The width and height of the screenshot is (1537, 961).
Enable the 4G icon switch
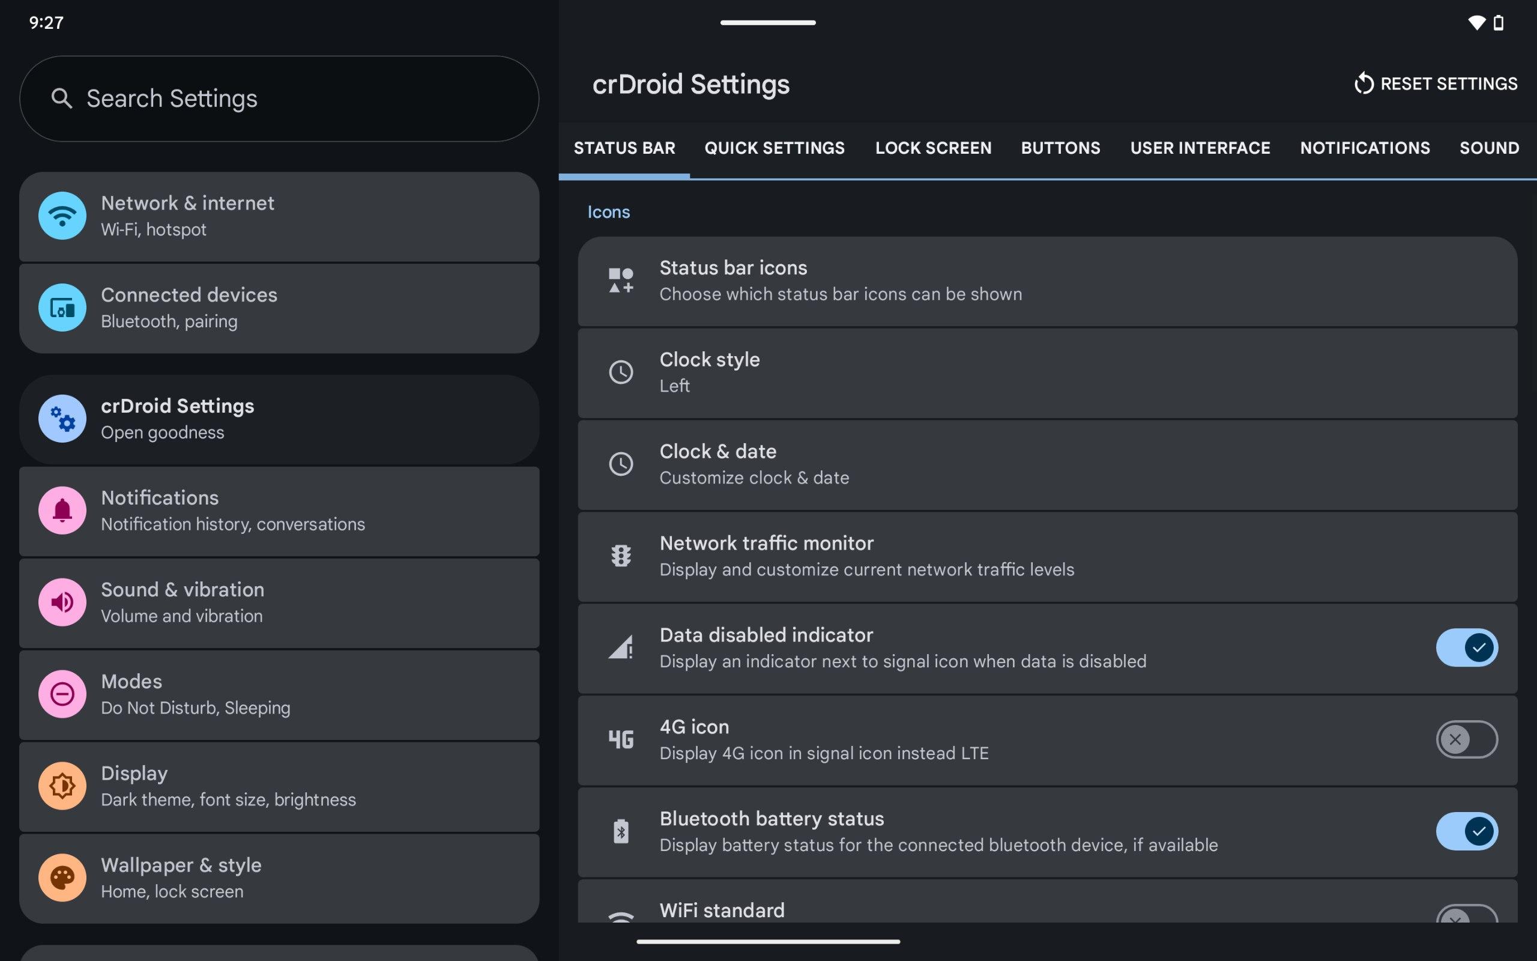1466,739
